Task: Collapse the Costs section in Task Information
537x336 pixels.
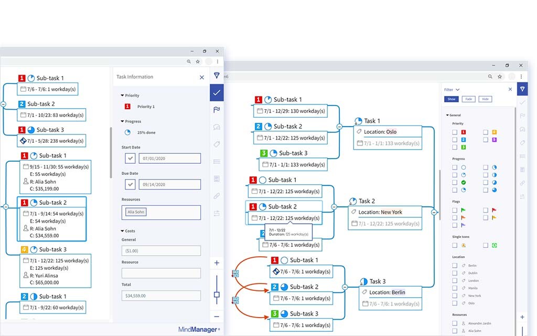Action: coord(122,231)
